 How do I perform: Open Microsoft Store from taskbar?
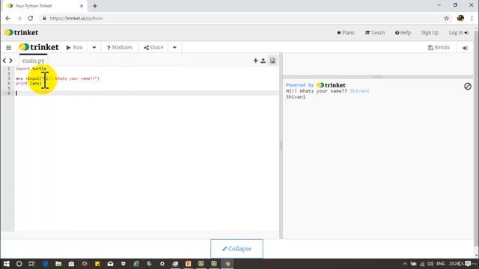point(71,264)
